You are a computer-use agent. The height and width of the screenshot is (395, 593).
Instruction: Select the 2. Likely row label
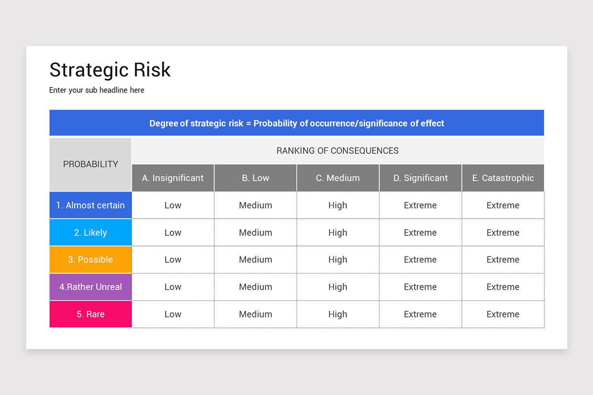90,232
